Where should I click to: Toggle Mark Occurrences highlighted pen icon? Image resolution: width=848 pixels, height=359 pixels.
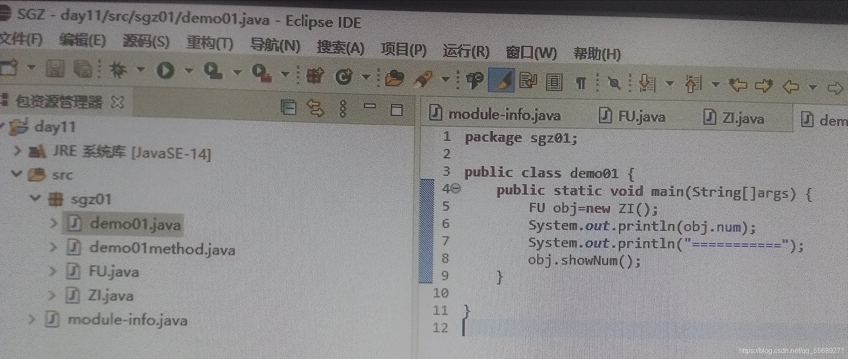[501, 80]
